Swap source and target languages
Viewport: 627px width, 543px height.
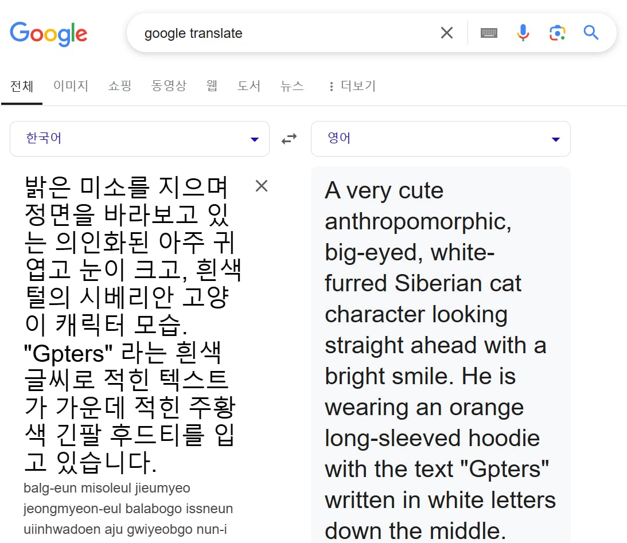tap(289, 139)
